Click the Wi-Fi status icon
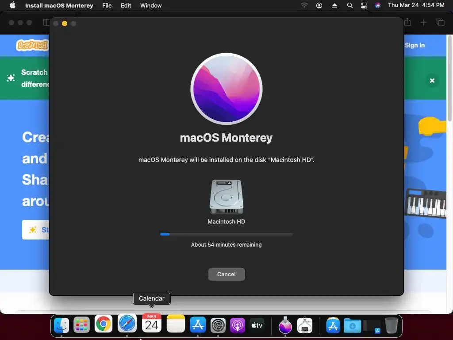Screen dimensions: 453x340 click(304, 5)
